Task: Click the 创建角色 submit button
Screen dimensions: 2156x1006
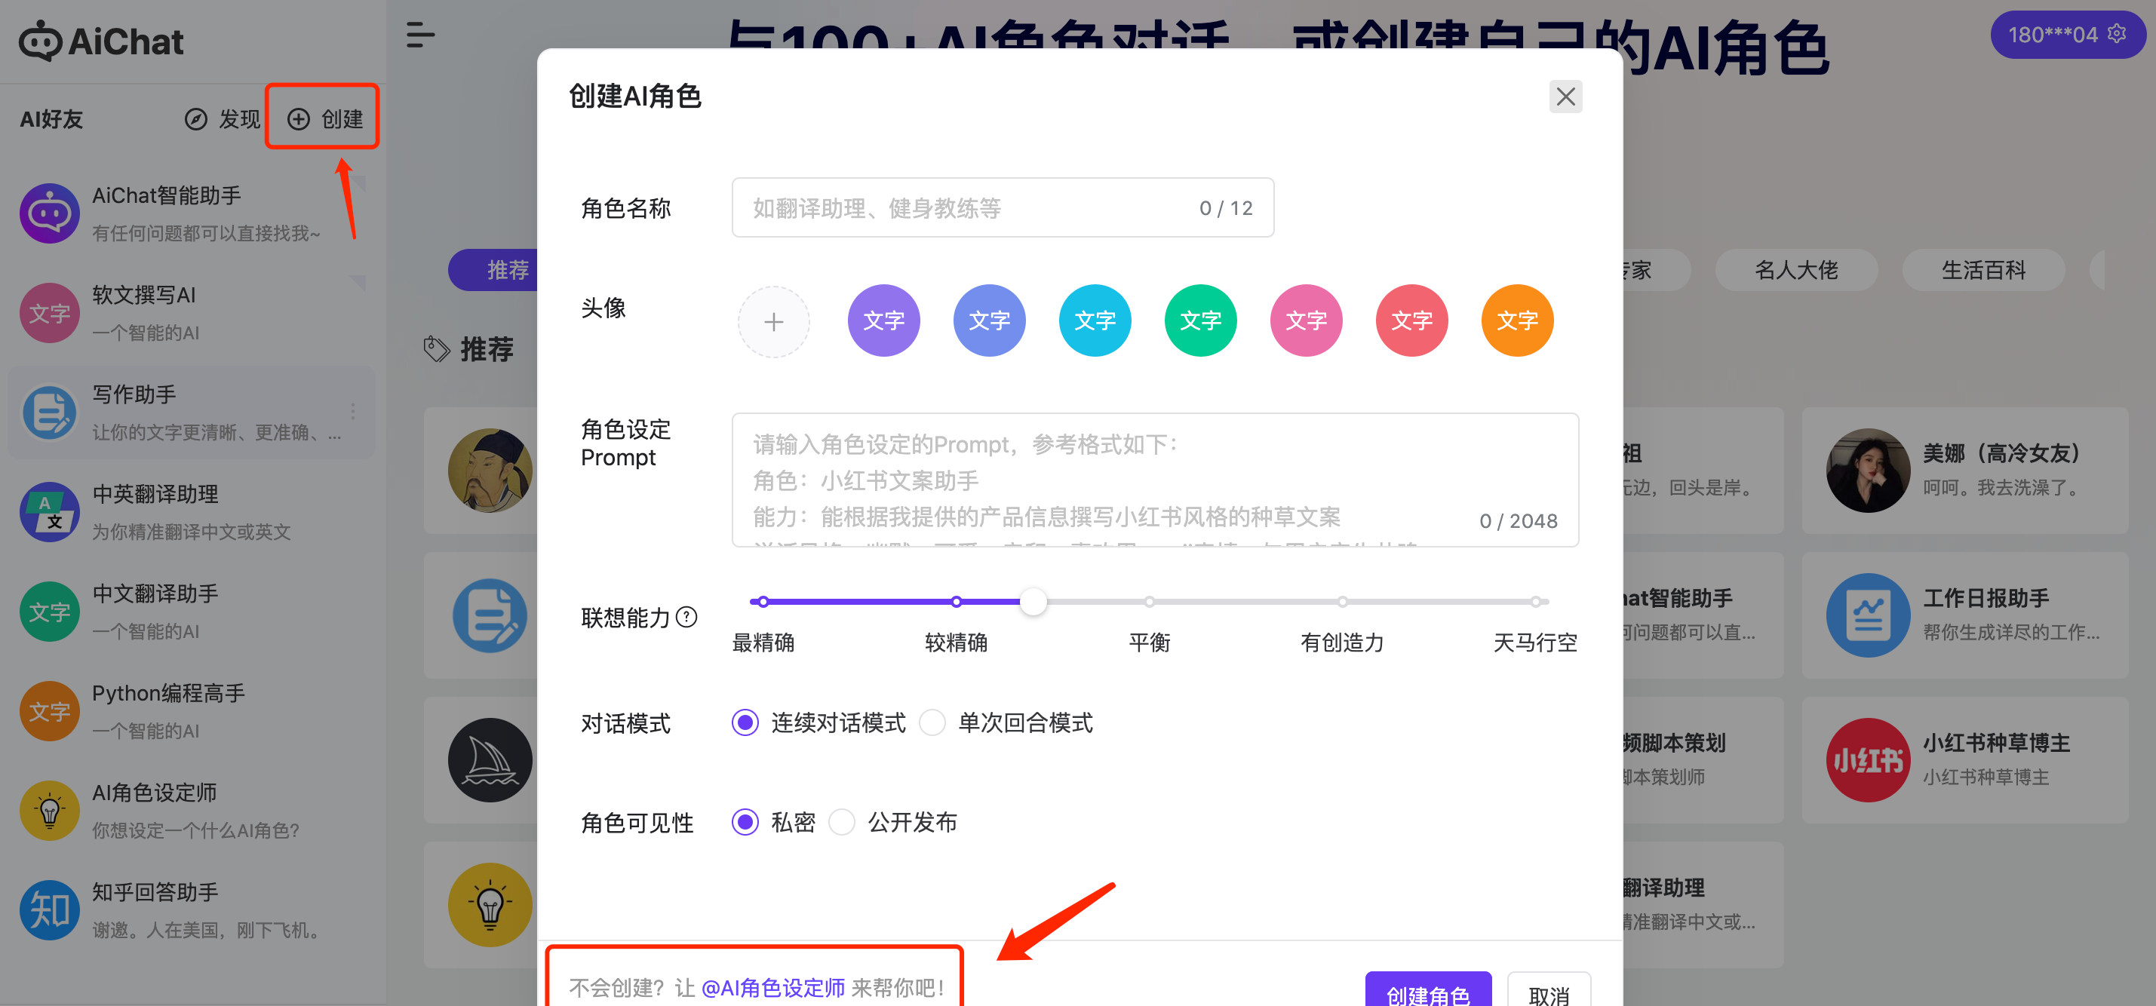Action: pyautogui.click(x=1427, y=992)
